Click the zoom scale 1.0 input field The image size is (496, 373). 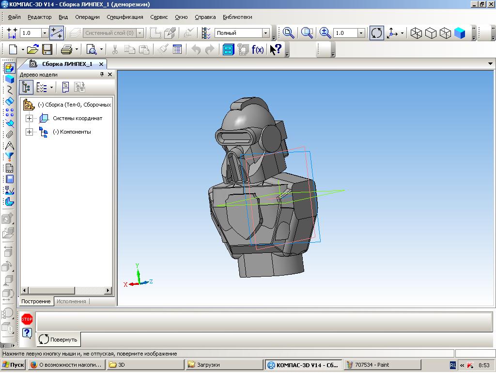tap(346, 33)
